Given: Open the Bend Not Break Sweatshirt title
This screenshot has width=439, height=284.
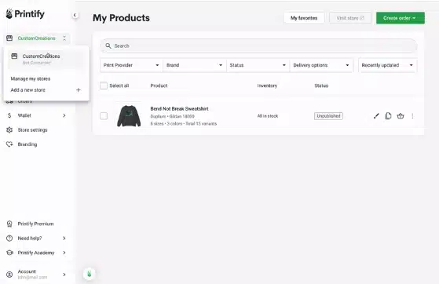Looking at the screenshot, I should point(180,108).
